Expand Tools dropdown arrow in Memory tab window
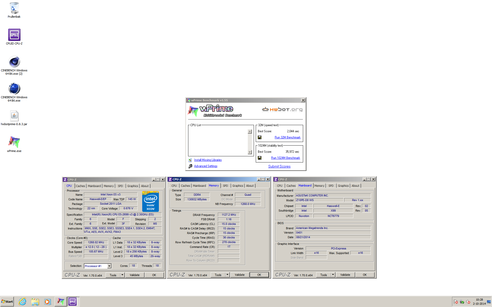The height and width of the screenshot is (307, 492). point(227,275)
